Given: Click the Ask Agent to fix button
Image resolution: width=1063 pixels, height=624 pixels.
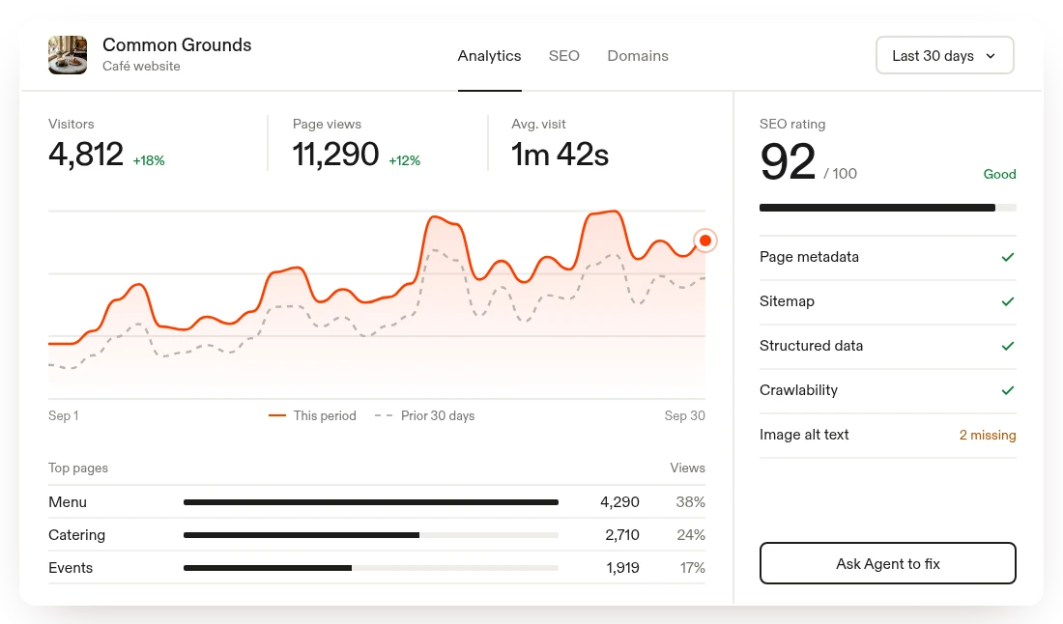Looking at the screenshot, I should (888, 563).
